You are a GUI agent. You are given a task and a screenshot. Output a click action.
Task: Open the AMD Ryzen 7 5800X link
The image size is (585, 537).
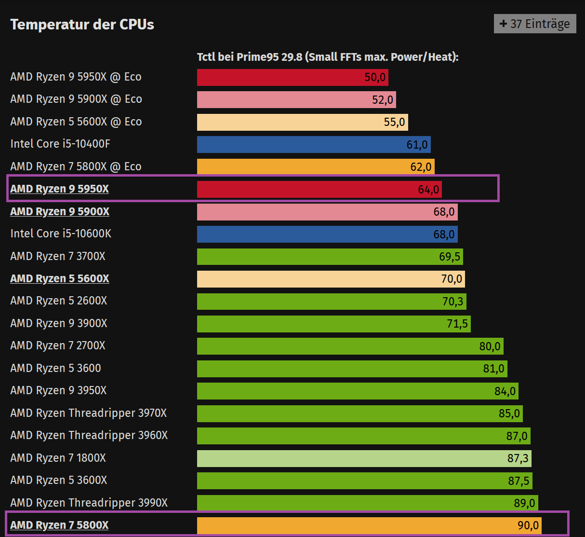tap(59, 525)
